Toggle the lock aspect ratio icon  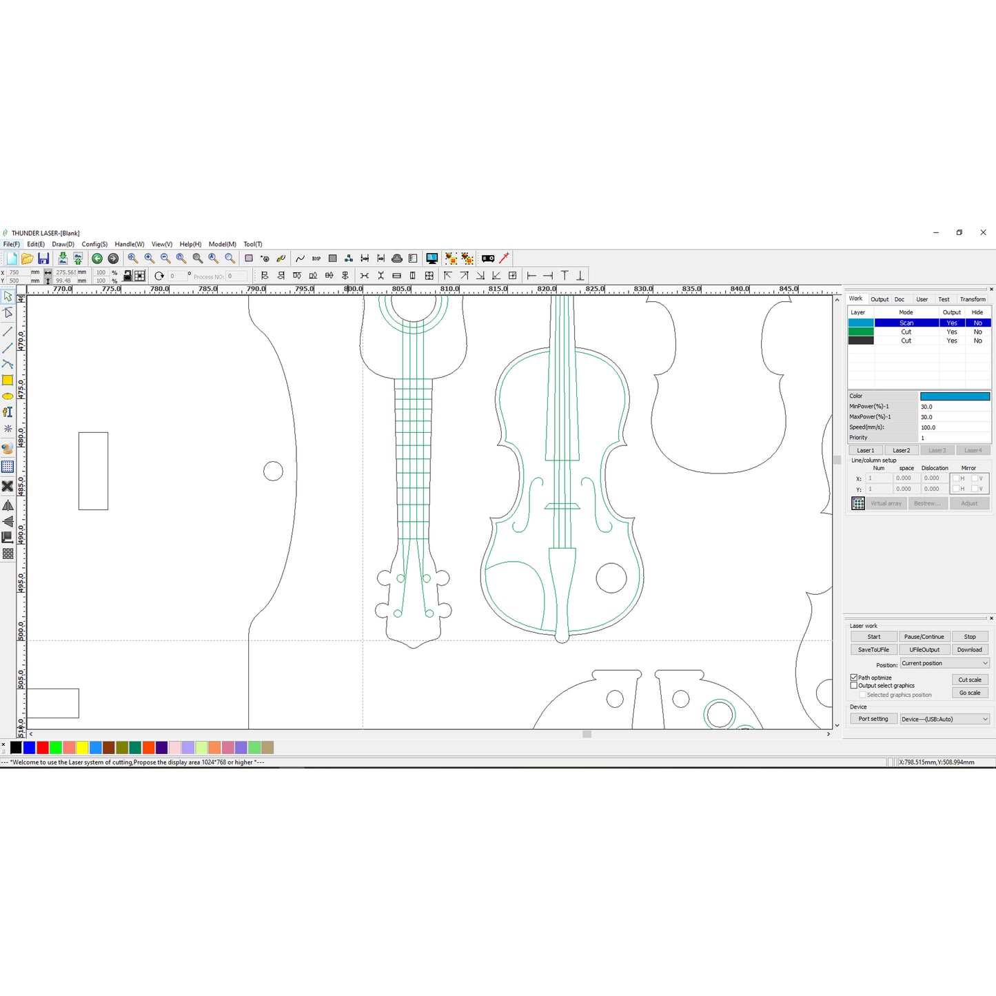(128, 276)
